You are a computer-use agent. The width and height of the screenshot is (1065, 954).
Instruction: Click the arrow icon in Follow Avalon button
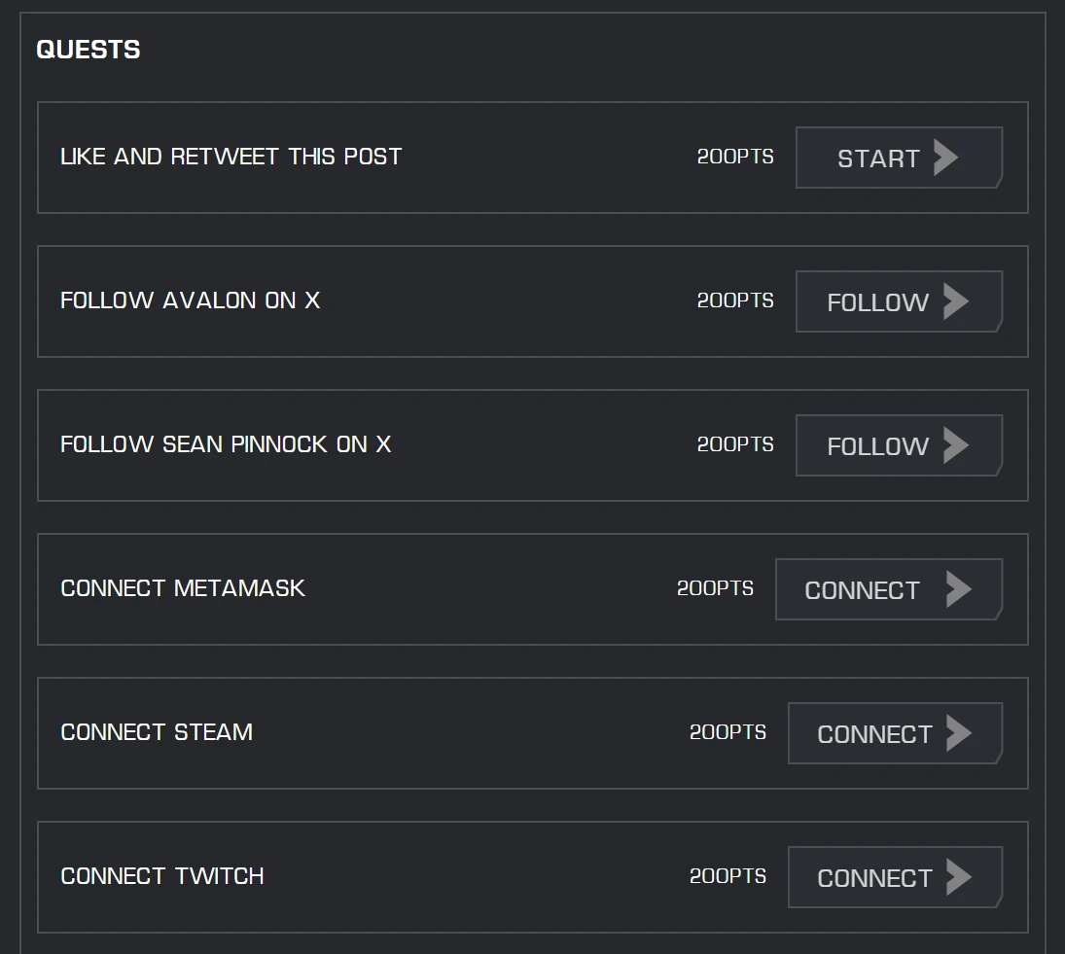point(955,301)
